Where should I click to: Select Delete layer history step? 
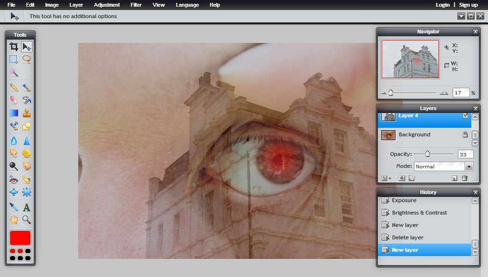[x=425, y=237]
